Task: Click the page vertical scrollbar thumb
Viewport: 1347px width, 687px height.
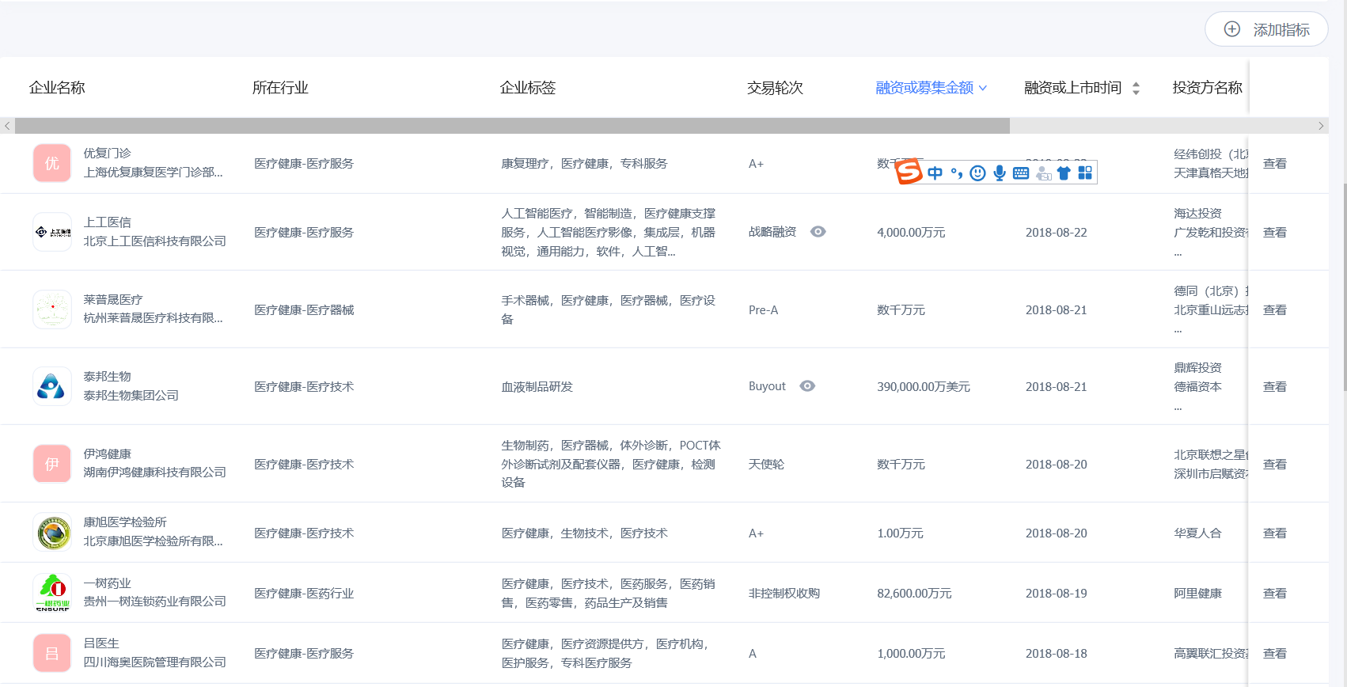Action: click(1345, 287)
